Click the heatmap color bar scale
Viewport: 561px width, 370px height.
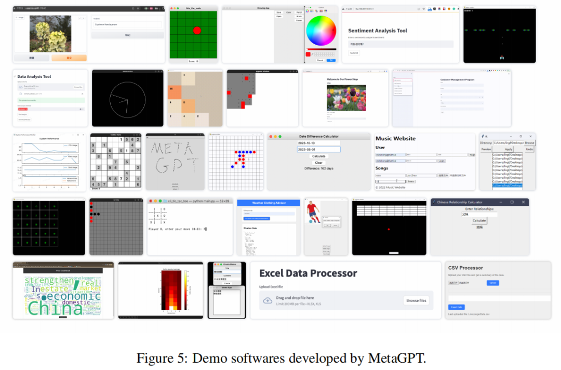pyautogui.click(x=185, y=289)
